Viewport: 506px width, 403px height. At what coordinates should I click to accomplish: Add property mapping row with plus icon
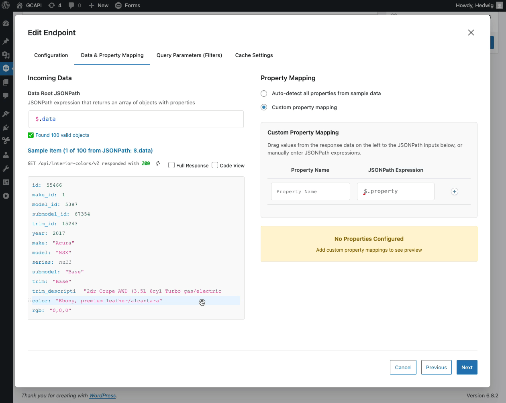coord(455,191)
